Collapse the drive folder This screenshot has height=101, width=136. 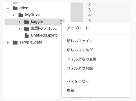tap(8, 8)
